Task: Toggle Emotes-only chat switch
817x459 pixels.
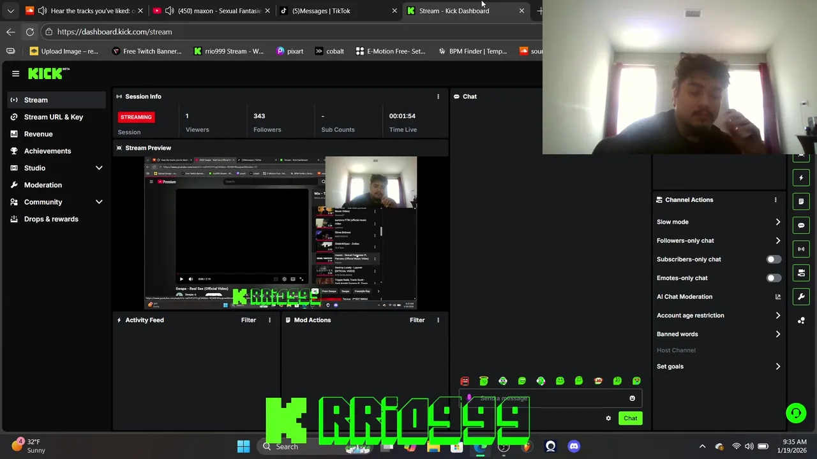Action: click(773, 278)
